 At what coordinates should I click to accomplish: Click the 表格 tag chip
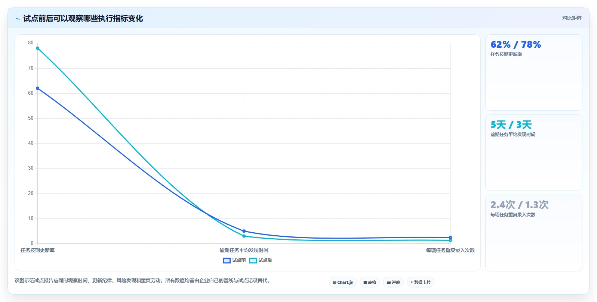pyautogui.click(x=370, y=282)
